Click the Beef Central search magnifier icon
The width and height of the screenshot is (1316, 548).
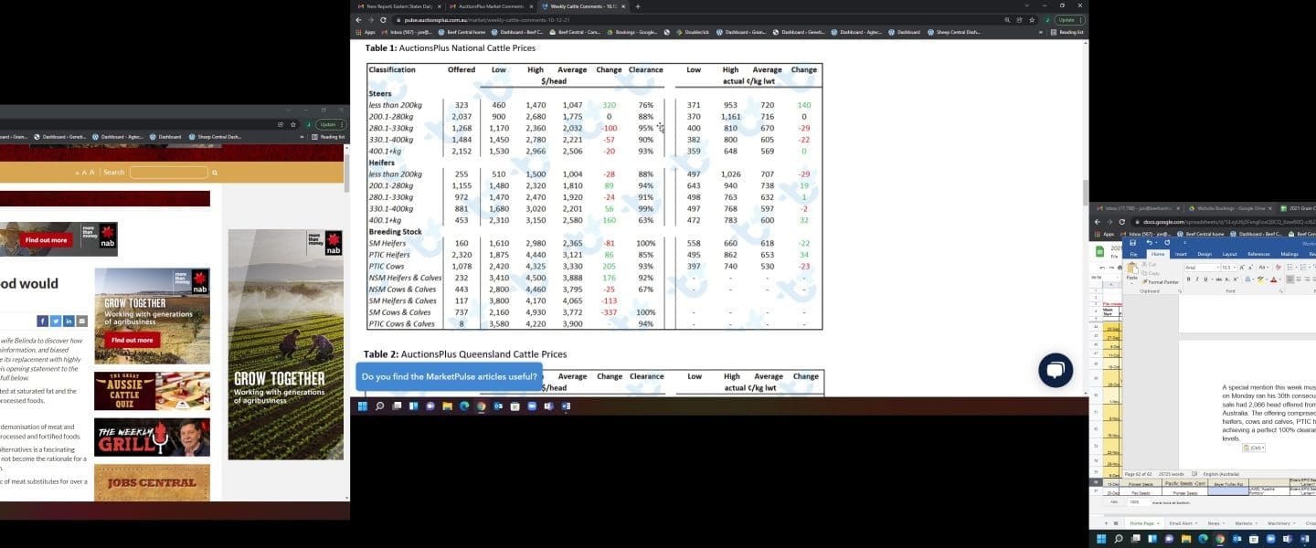(215, 173)
